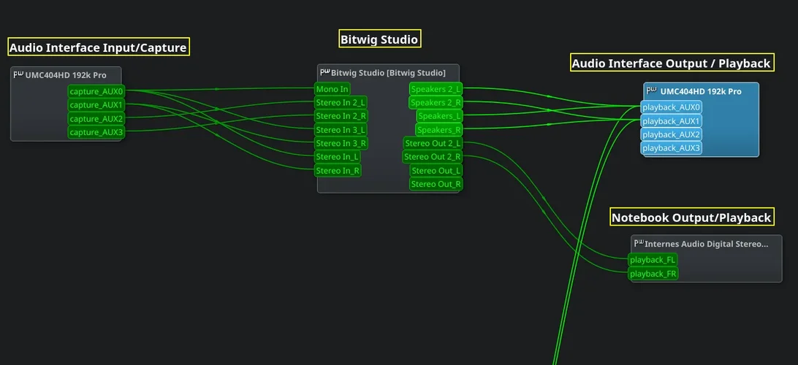Select the Stereo In 2_R port

coord(341,116)
